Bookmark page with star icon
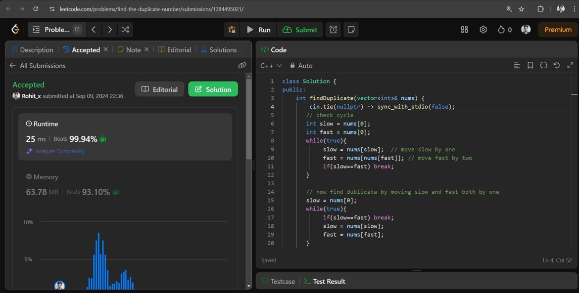 point(522,9)
